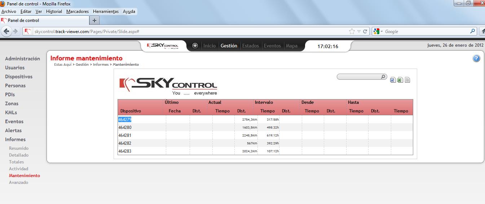
Task: Click the report search input field
Action: pyautogui.click(x=359, y=77)
